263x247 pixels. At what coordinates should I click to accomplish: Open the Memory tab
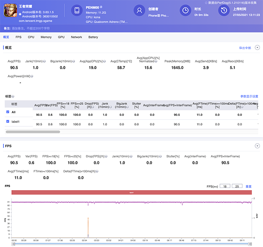pyautogui.click(x=46, y=37)
